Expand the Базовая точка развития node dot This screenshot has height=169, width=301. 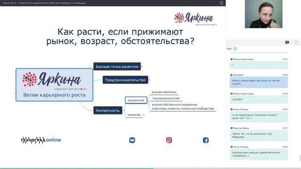coord(142,67)
